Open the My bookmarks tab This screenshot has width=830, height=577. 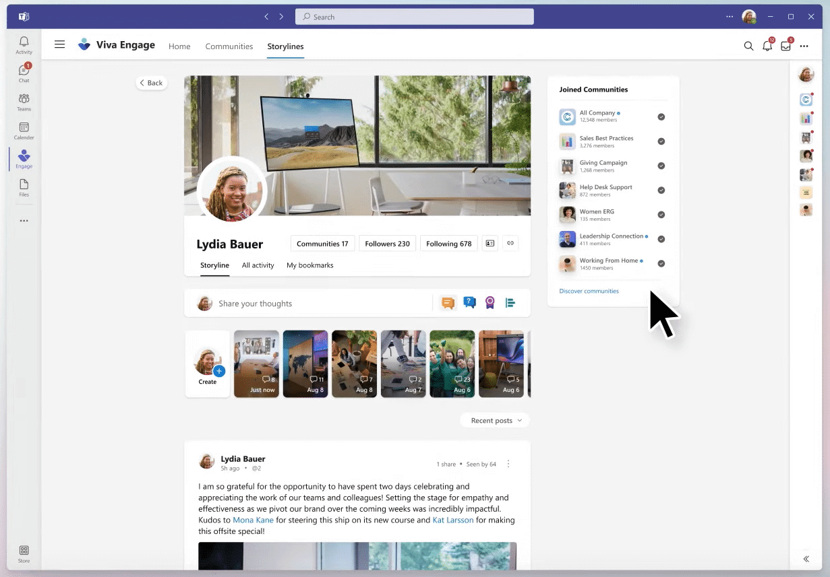[310, 265]
